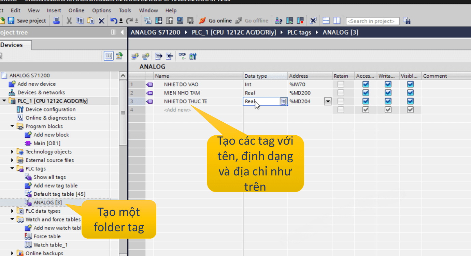Click the Start simulation icon
The width and height of the screenshot is (471, 256).
tap(180, 20)
